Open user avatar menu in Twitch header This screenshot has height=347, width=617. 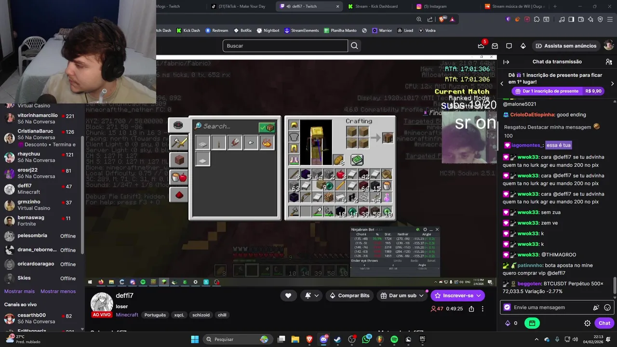609,45
